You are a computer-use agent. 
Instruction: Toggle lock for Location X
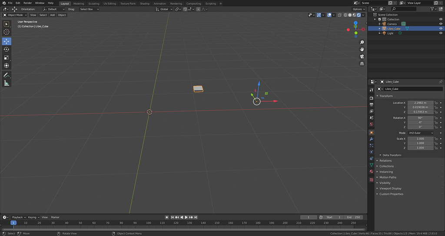pyautogui.click(x=436, y=103)
